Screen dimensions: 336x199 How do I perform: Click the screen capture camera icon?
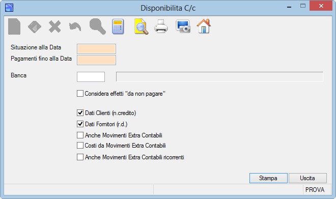point(183,26)
